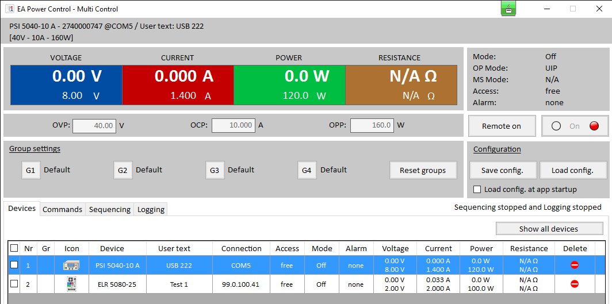The image size is (612, 304).
Task: Check the box for device row 1
Action: tap(14, 265)
